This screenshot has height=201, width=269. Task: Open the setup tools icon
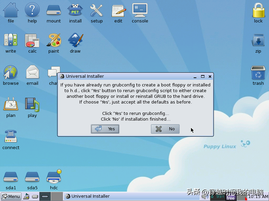click(x=97, y=10)
